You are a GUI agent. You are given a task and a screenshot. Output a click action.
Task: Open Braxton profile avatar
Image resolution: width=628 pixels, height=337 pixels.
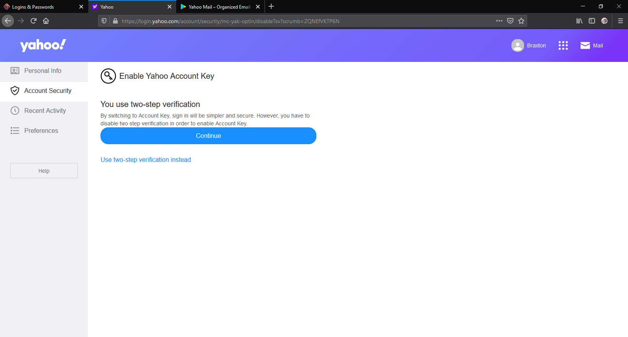518,45
